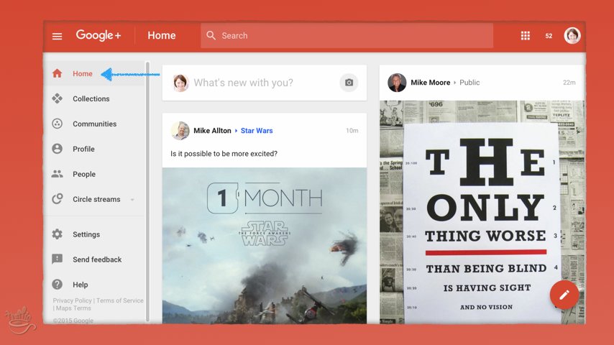
Task: Open the Maps Terms link
Action: coord(73,308)
